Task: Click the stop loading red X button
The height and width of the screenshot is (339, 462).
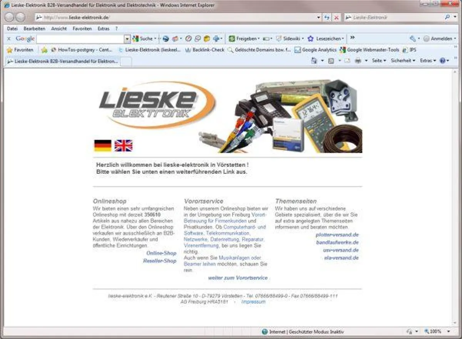Action: click(336, 17)
